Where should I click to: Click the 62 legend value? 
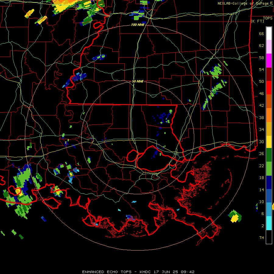[262, 46]
